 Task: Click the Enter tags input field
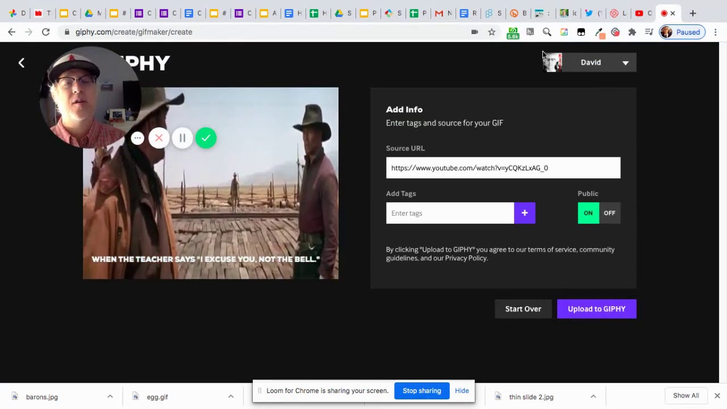click(x=450, y=213)
